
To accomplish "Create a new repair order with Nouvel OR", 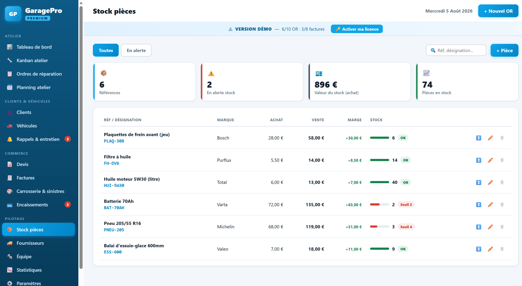I will click(498, 11).
